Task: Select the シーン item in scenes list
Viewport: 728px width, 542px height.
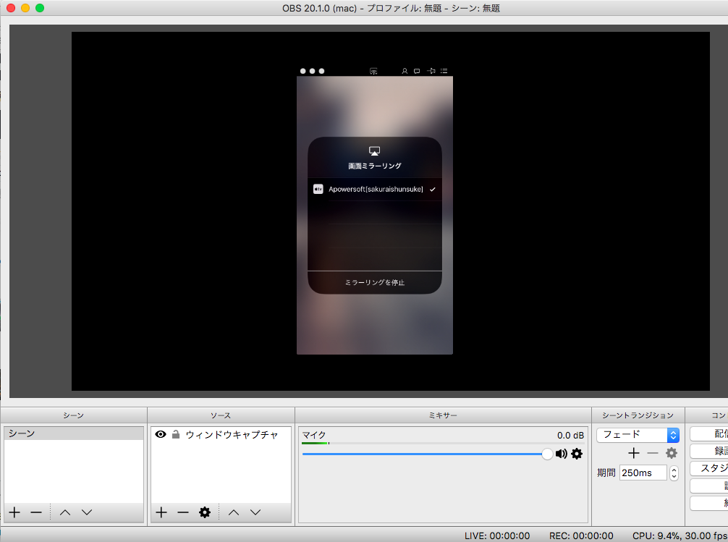Action: pos(74,433)
